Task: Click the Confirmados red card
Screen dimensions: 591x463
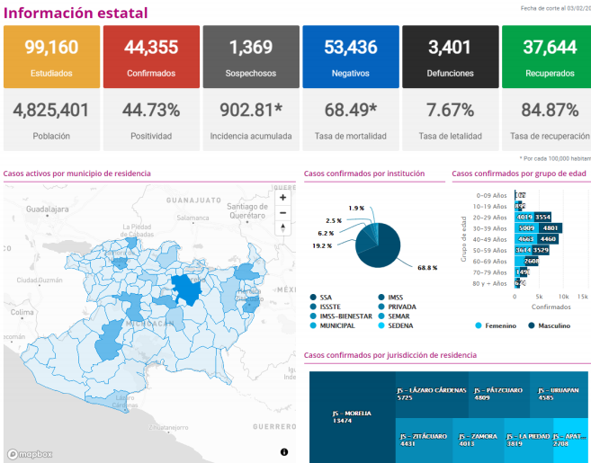Action: pyautogui.click(x=151, y=57)
